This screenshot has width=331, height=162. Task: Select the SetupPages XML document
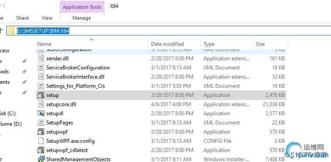click(59, 123)
